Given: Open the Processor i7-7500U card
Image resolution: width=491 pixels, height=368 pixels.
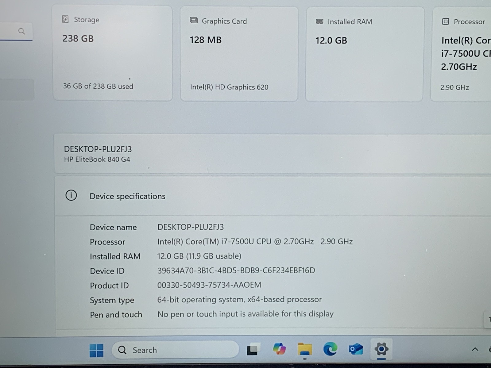Looking at the screenshot, I should 461,55.
